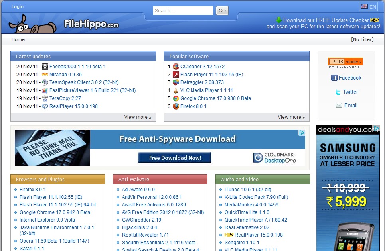Go to the Home breadcrumb
The image size is (385, 251).
pos(18,39)
